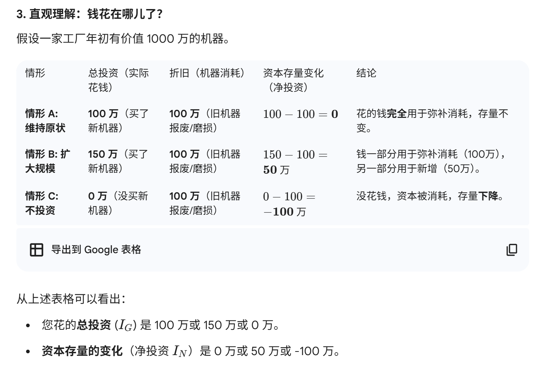The image size is (543, 371).
Task: Click the formula 150 − 100 = 50 万
Action: (x=295, y=162)
